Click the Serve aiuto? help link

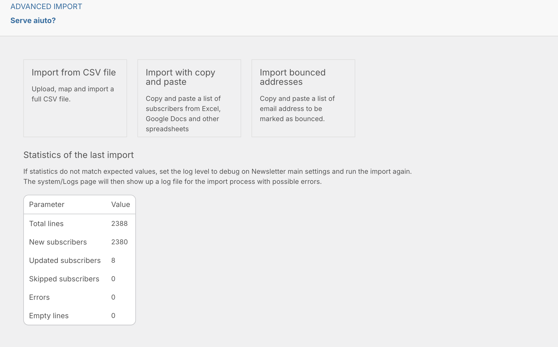pyautogui.click(x=33, y=20)
